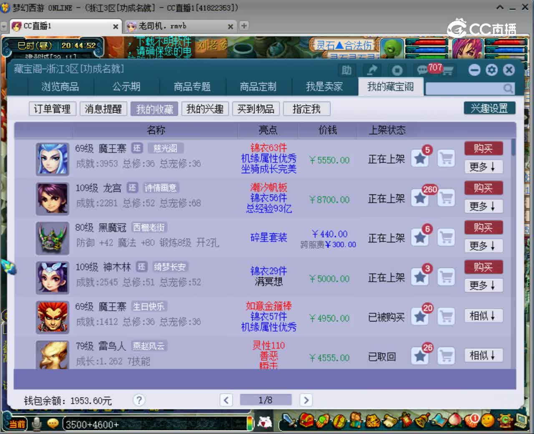The width and height of the screenshot is (534, 434).
Task: Buy the 69级 魔王寨 ￥5550.00 character
Action: 483,148
